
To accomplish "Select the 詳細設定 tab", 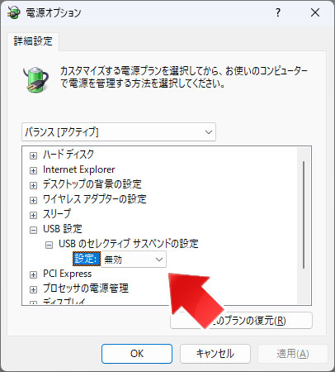I will point(33,41).
